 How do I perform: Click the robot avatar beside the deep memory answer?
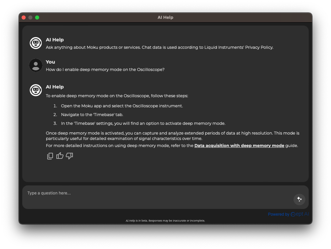coord(36,90)
